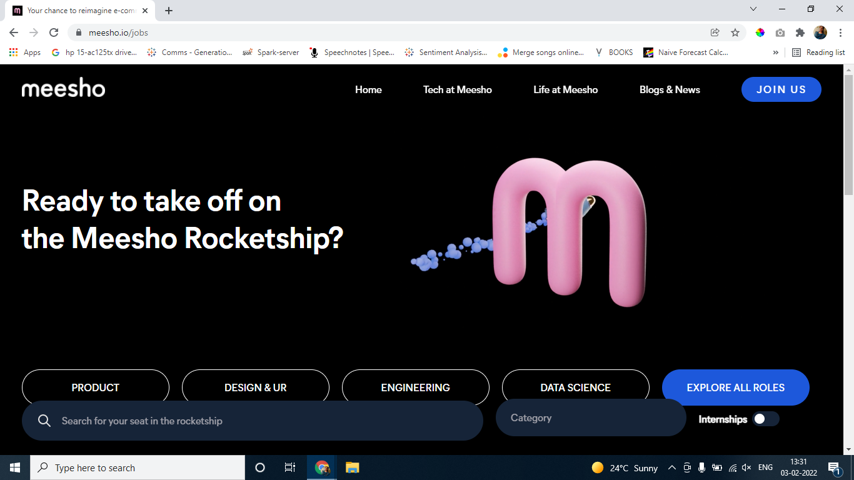Viewport: 854px width, 480px height.
Task: Open the Reading list
Action: point(818,52)
